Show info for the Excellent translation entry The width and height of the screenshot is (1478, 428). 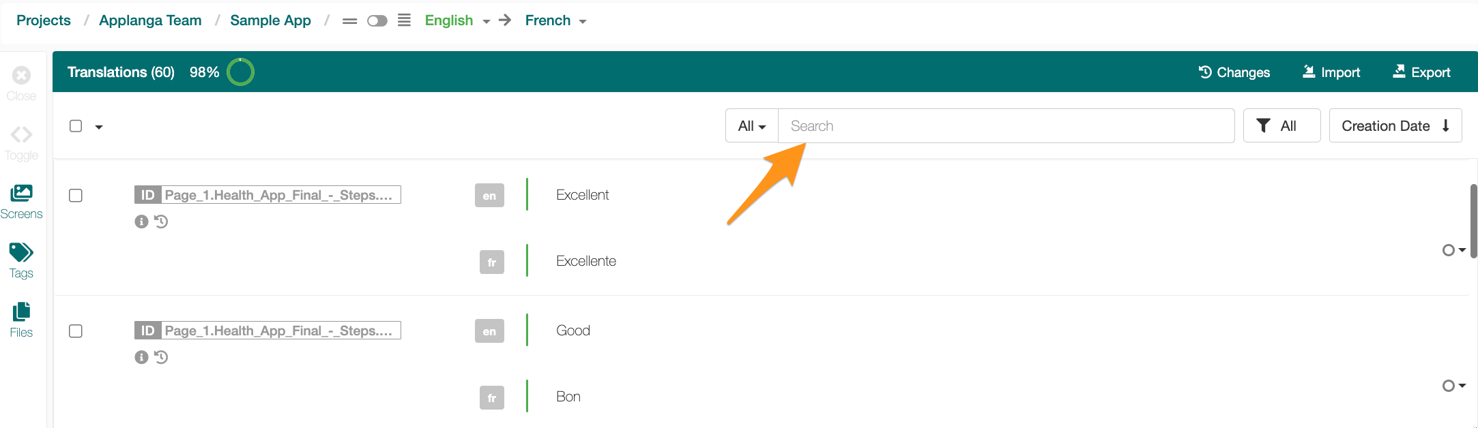click(x=141, y=221)
